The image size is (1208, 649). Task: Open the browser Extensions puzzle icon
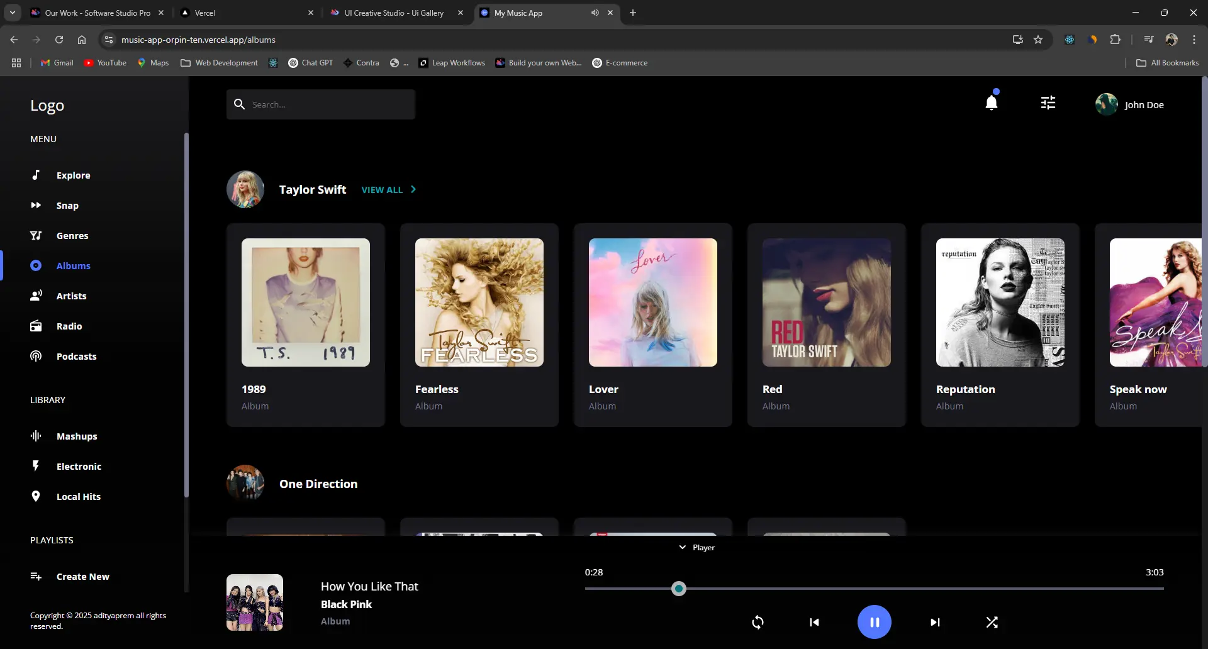point(1115,40)
